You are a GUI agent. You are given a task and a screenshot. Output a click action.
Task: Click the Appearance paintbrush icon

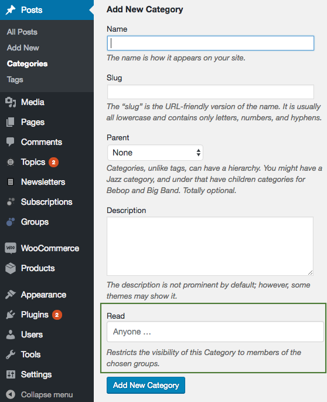pyautogui.click(x=11, y=295)
